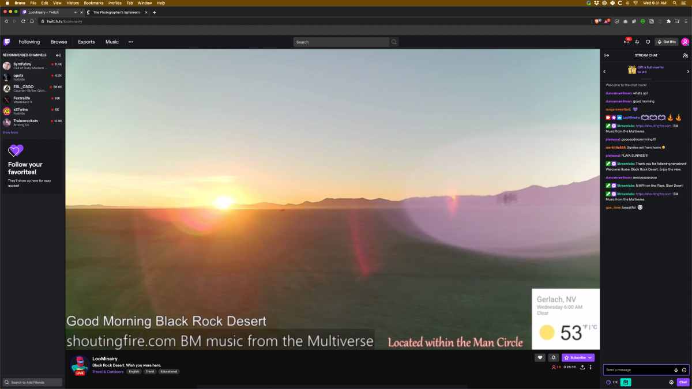Viewport: 692px width, 389px height.
Task: Open the Whispers speech bubble icon
Action: (648, 41)
